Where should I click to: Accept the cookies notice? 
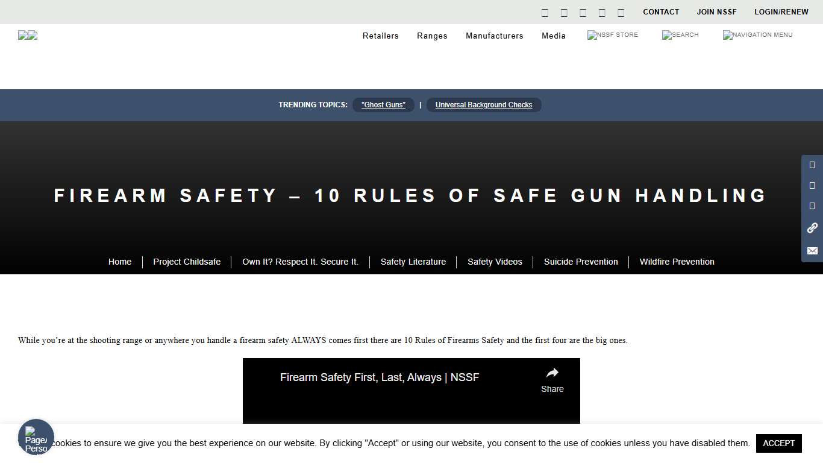[778, 443]
